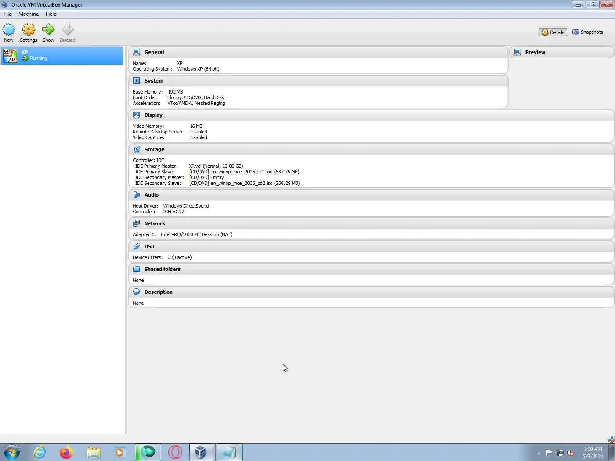Click 'ICH AC97' audio controller value
This screenshot has width=615, height=461.
pos(174,212)
